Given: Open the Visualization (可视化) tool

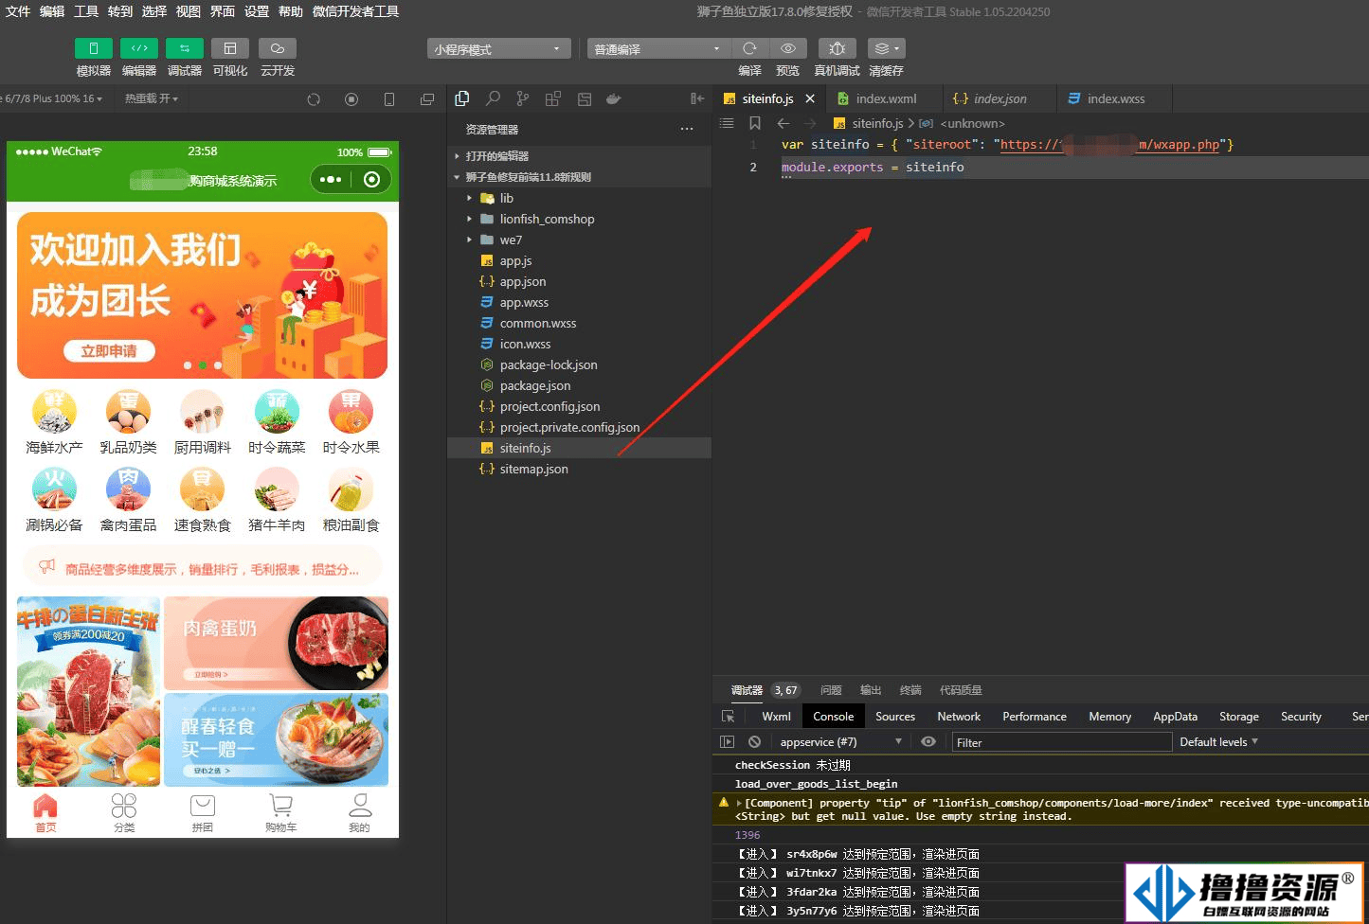Looking at the screenshot, I should tap(229, 48).
